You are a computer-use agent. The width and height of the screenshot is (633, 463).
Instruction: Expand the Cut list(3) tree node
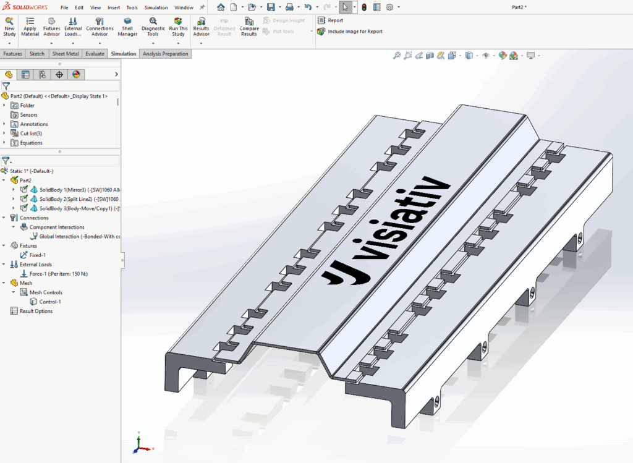click(6, 133)
